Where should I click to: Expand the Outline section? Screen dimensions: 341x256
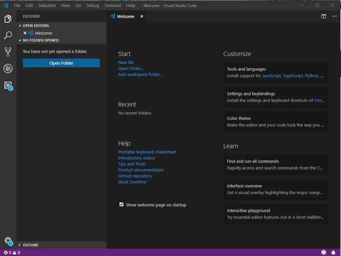click(20, 245)
